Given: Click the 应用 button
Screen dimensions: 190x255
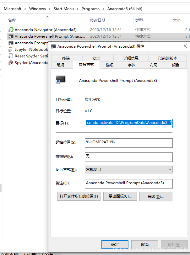Looking at the screenshot, I should [x=174, y=245].
